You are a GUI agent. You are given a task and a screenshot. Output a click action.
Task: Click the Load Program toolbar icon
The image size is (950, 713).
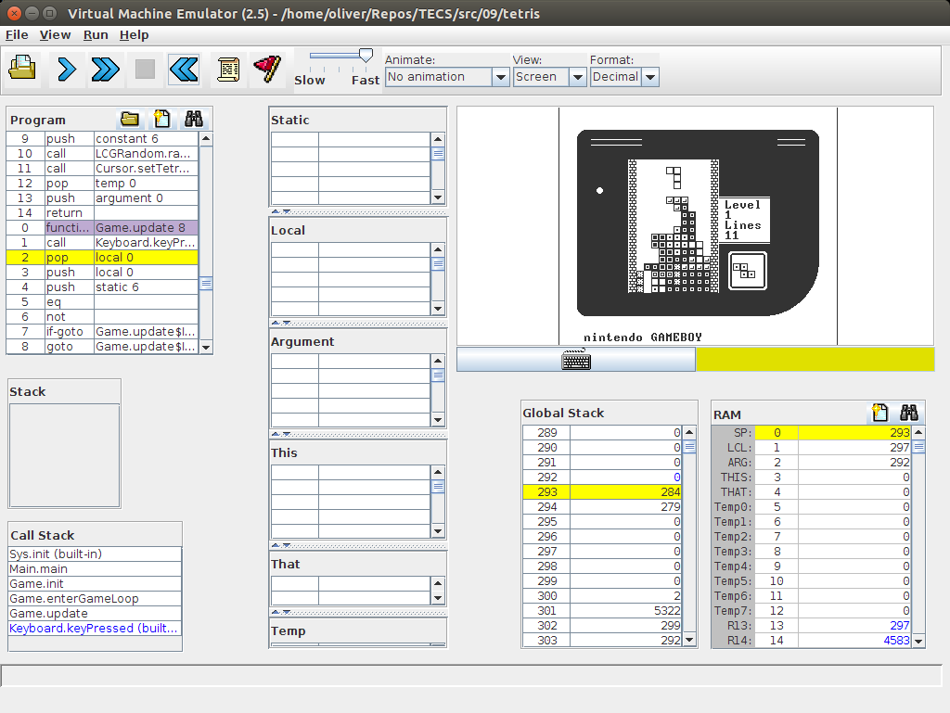click(23, 69)
